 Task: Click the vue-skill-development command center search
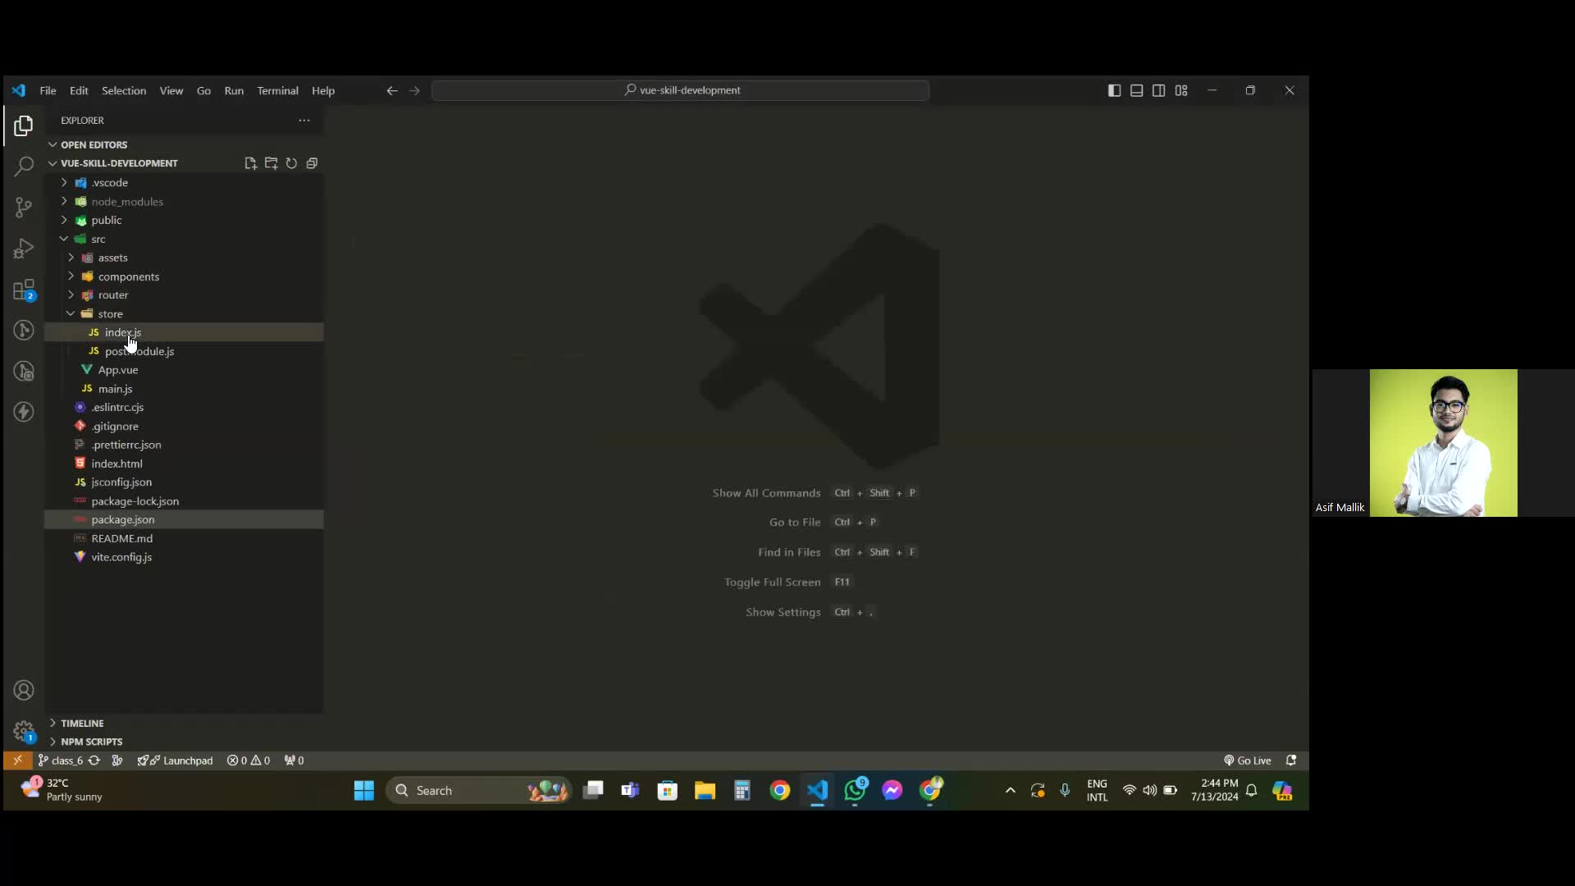(681, 90)
